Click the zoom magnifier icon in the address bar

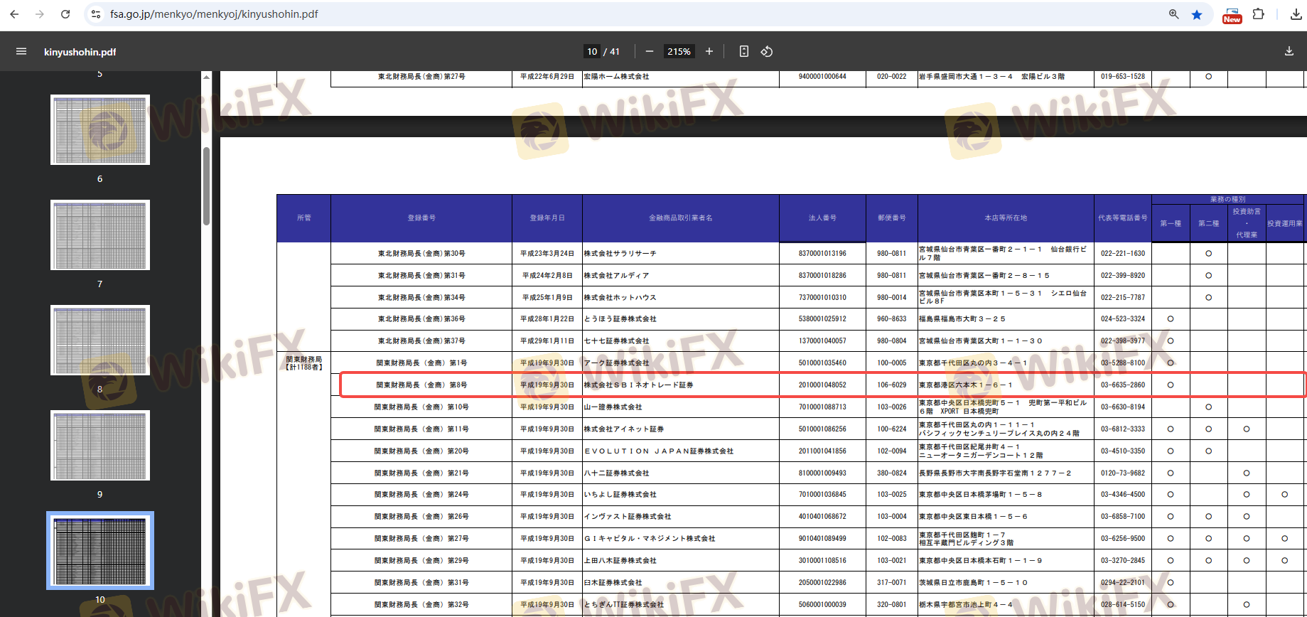tap(1173, 14)
